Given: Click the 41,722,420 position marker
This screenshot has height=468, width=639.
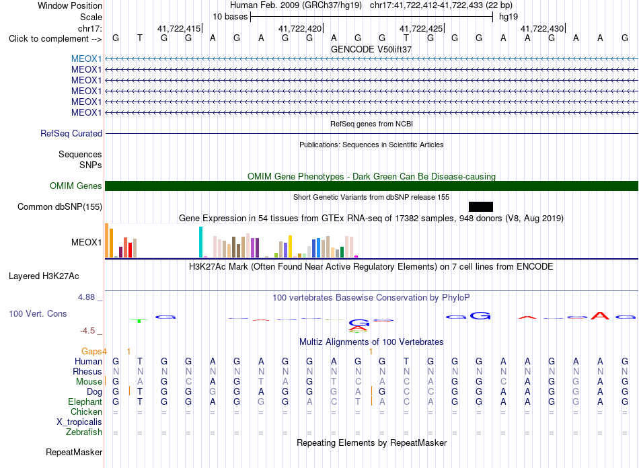Looking at the screenshot, I should pyautogui.click(x=300, y=28).
